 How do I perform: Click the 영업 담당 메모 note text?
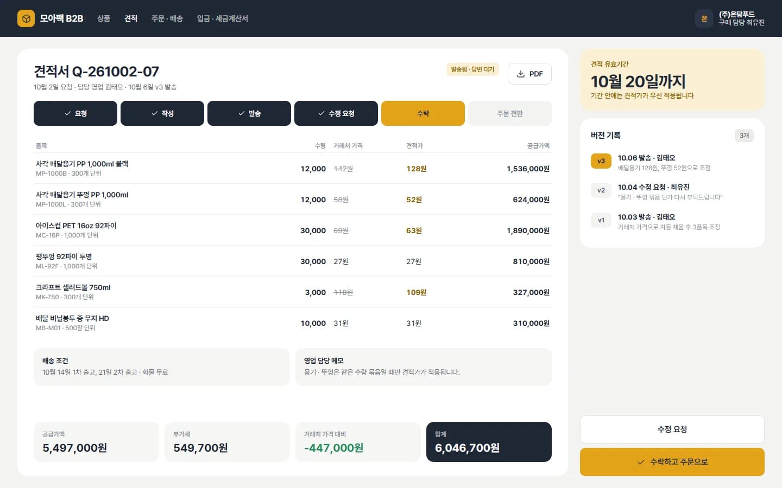(382, 372)
